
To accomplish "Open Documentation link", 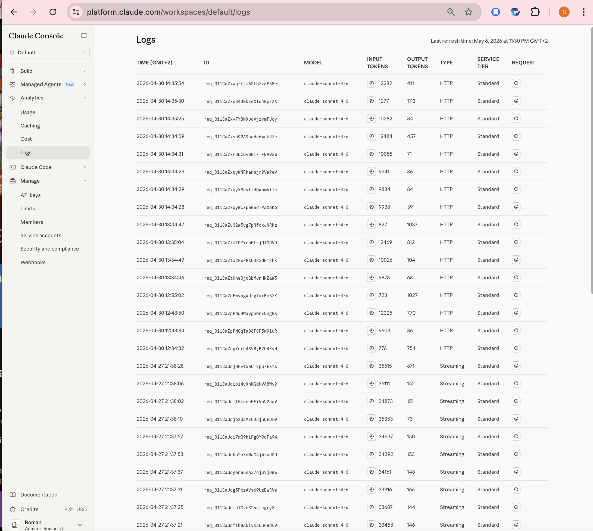I will click(x=39, y=495).
